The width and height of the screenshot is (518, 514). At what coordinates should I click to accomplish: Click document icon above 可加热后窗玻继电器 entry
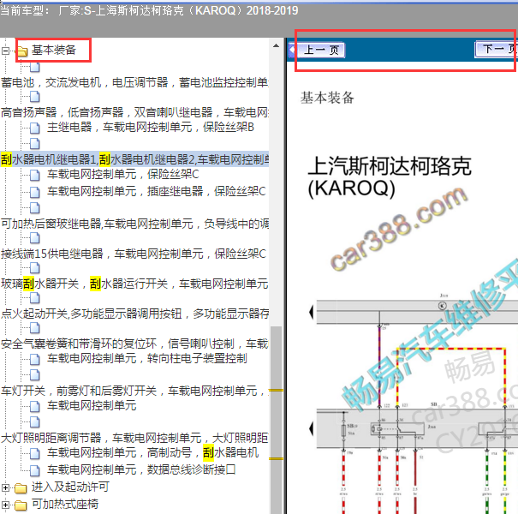click(x=35, y=208)
